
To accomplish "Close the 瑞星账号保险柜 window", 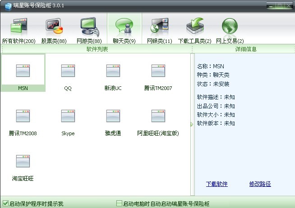I will pyautogui.click(x=288, y=6).
